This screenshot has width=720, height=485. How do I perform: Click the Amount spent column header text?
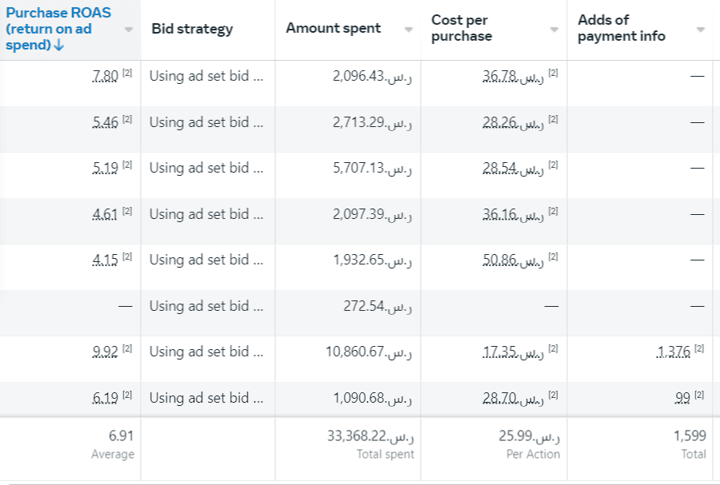point(333,29)
